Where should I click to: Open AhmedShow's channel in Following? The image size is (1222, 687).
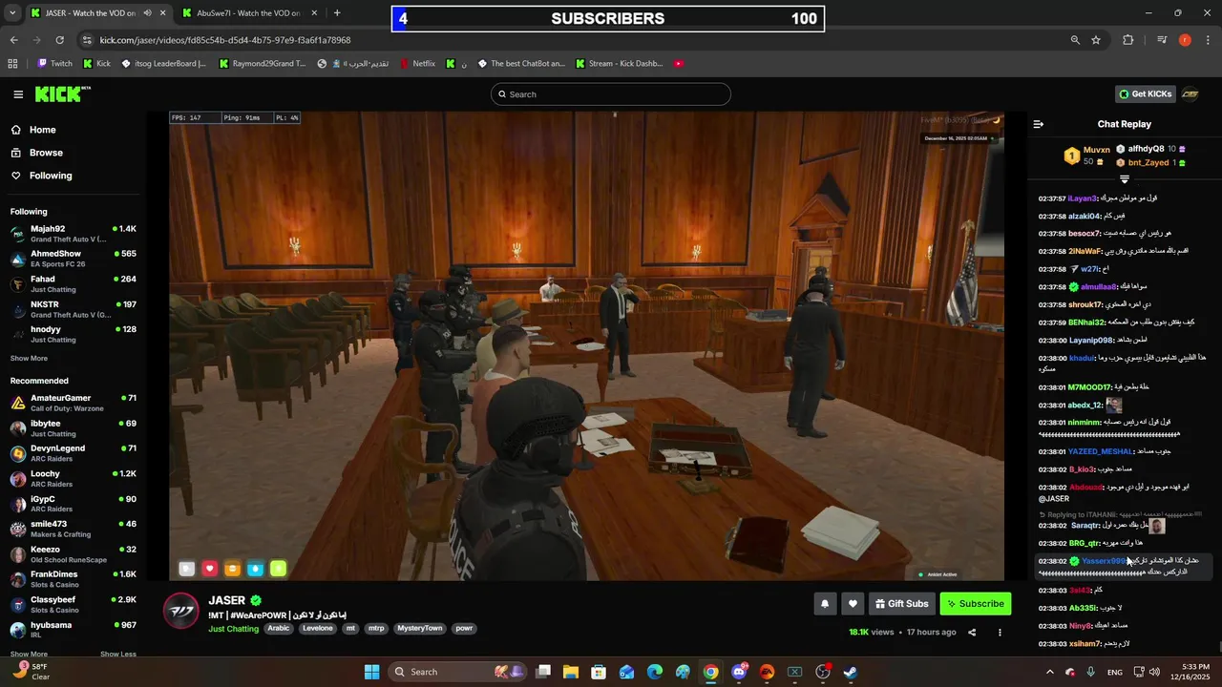click(73, 259)
